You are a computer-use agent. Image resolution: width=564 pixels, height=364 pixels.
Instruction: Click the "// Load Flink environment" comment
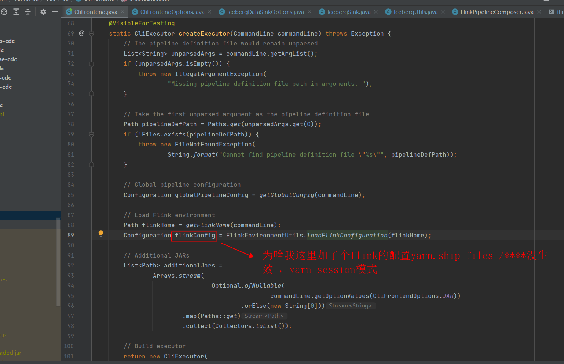click(x=169, y=215)
